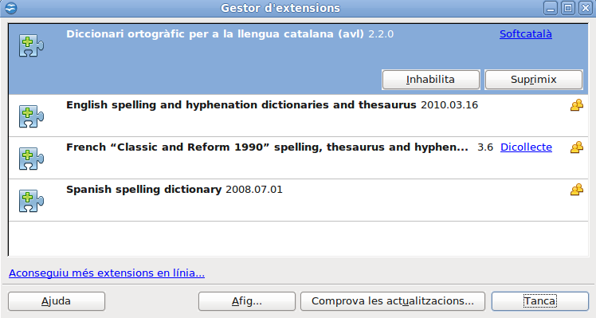Maximize the Gestor d'extensions window
Image resolution: width=596 pixels, height=318 pixels.
(568, 8)
